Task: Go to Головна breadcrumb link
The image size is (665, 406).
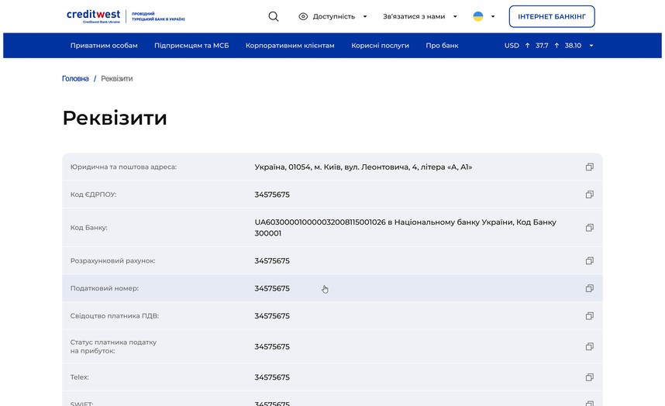Action: coord(75,78)
